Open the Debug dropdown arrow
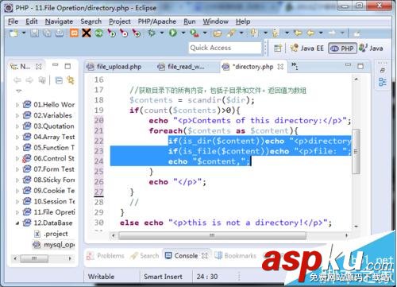The width and height of the screenshot is (397, 287). (x=162, y=33)
